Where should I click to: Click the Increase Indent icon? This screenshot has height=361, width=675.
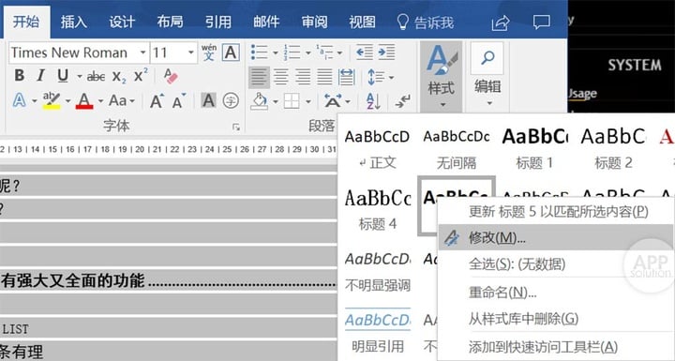tap(386, 53)
